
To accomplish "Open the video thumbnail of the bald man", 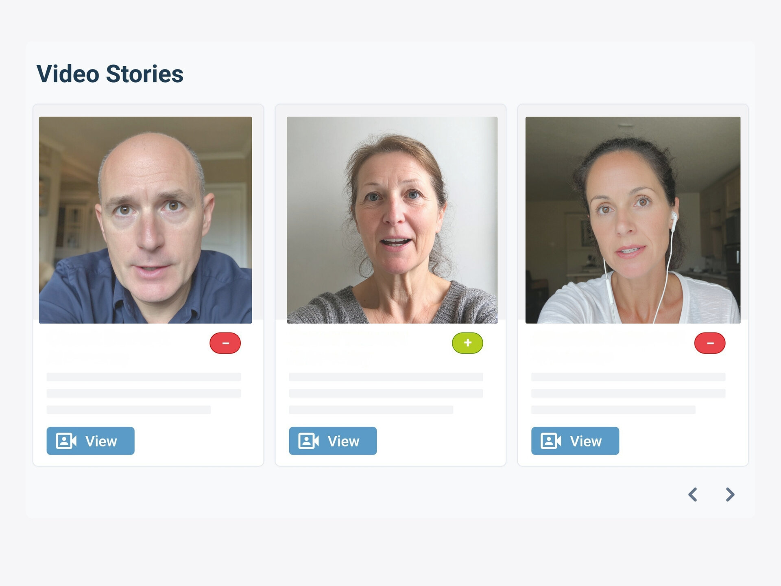I will pos(145,220).
